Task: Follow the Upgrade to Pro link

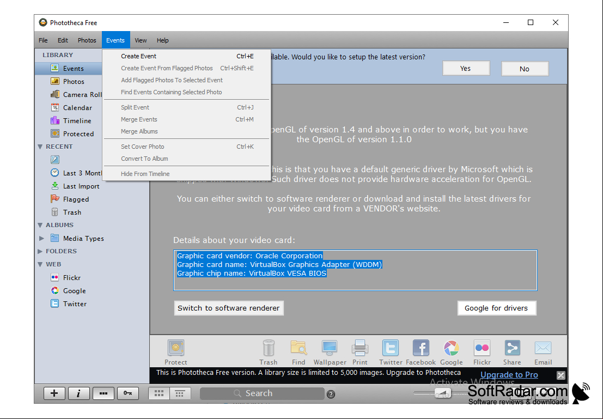Action: (509, 375)
